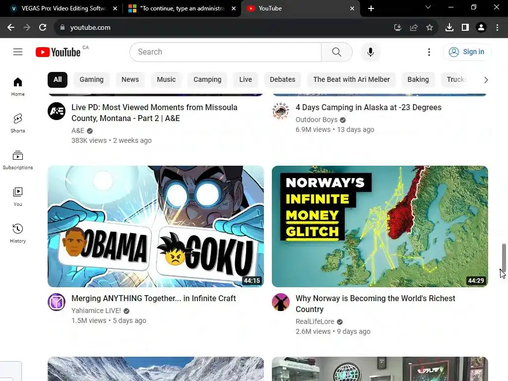This screenshot has width=508, height=381.
Task: Select the Baking filter chip
Action: click(x=418, y=80)
